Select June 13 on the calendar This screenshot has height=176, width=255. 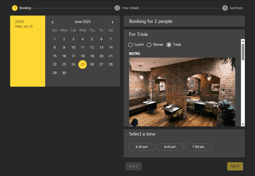coord(102,47)
